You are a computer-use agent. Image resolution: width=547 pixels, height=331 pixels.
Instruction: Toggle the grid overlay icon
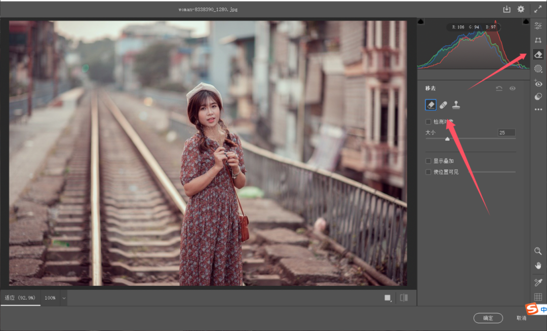pyautogui.click(x=538, y=297)
